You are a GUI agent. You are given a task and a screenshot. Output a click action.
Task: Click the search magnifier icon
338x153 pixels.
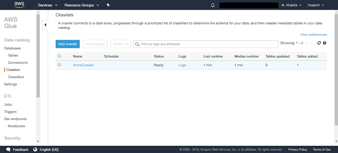137,44
